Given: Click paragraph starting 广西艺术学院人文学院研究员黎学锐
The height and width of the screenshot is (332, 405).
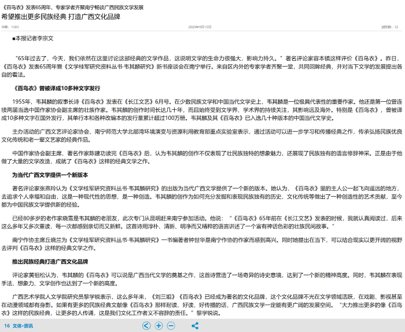Looking at the screenshot, I should click(x=202, y=305).
